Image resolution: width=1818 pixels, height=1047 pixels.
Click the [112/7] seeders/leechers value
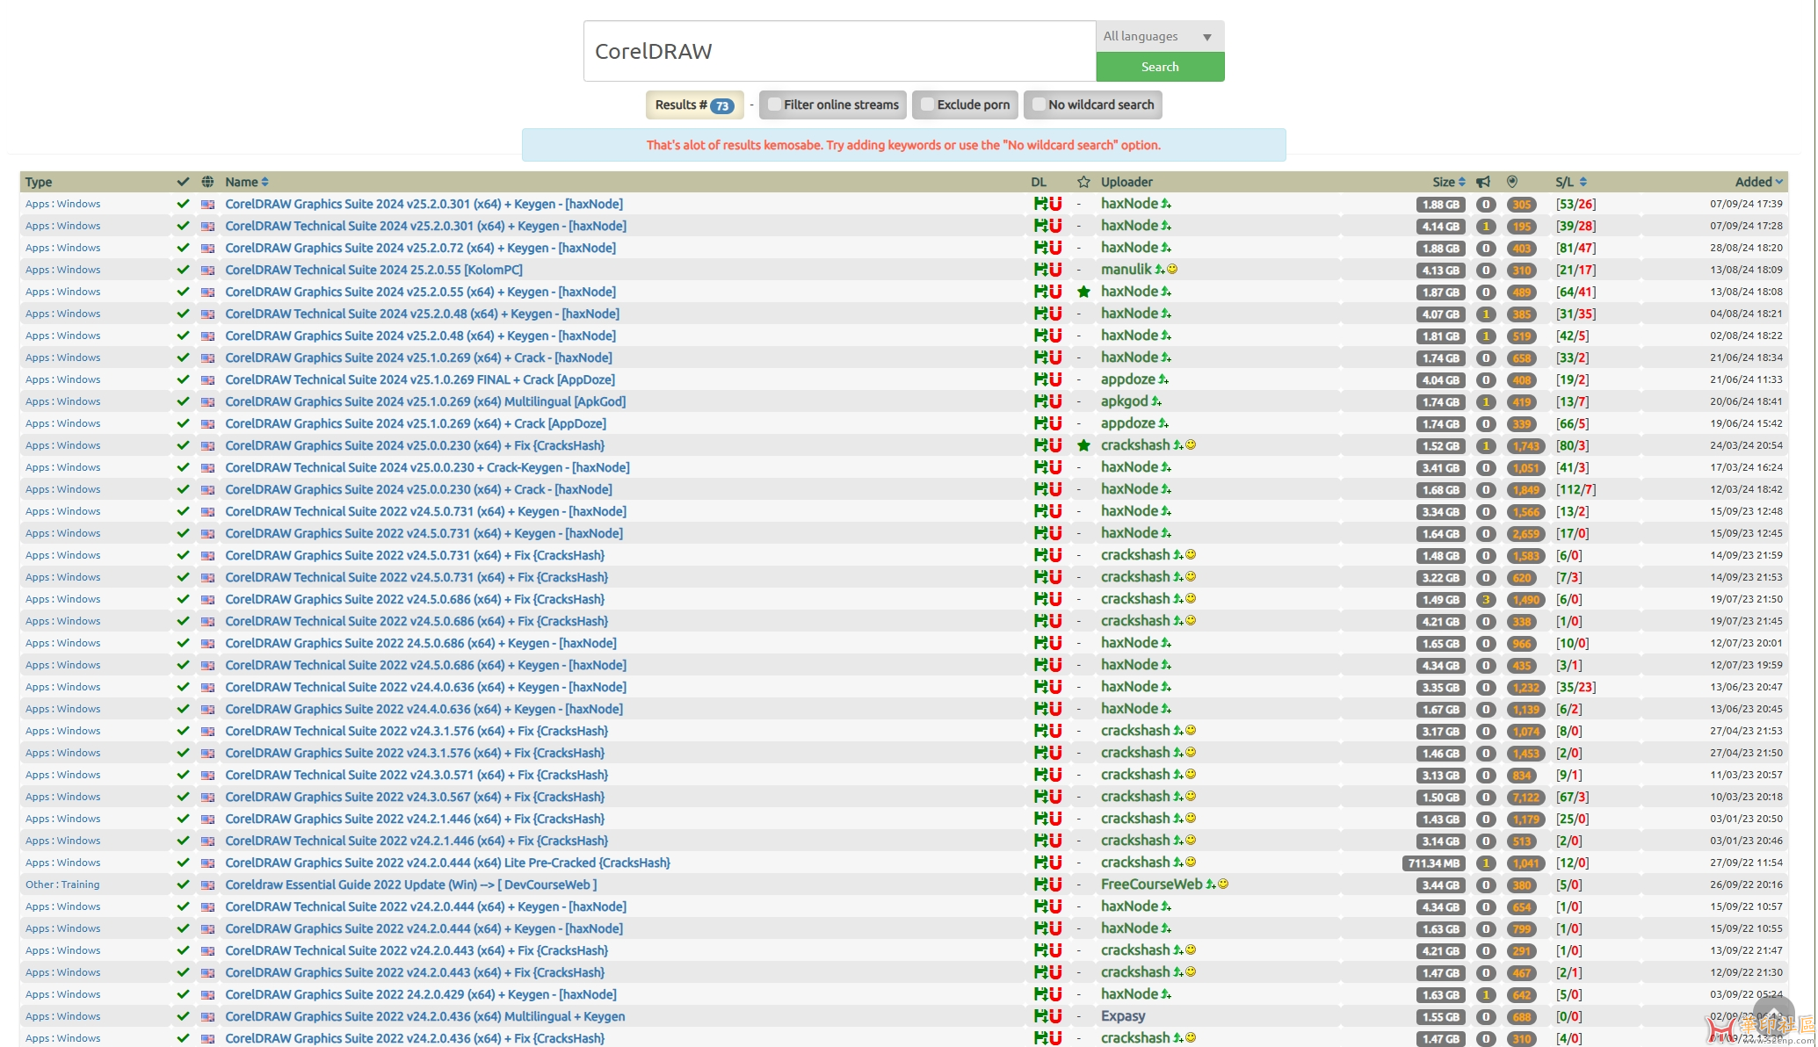pos(1575,489)
